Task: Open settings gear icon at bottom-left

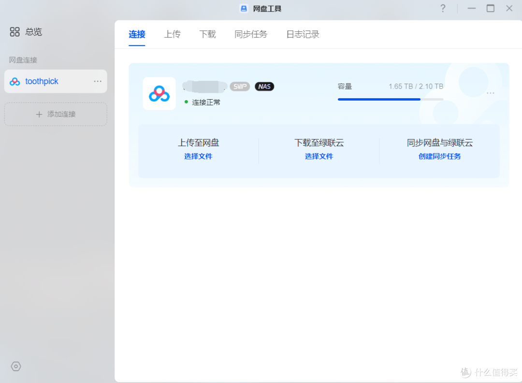Action: click(x=16, y=367)
